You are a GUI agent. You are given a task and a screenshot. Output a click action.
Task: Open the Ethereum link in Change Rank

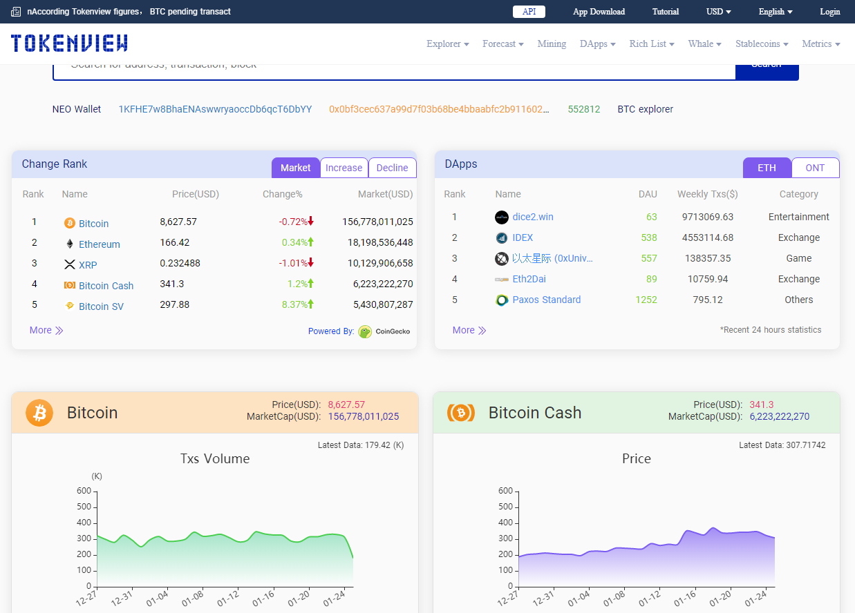tap(100, 244)
